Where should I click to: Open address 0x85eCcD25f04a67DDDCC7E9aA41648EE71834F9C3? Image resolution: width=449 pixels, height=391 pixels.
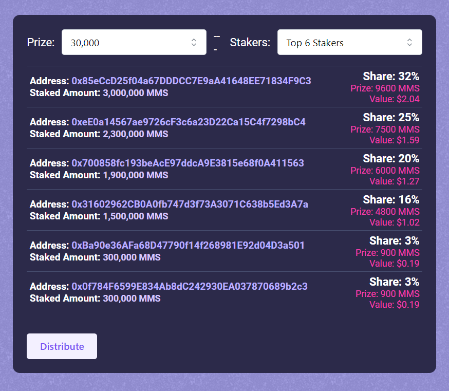191,81
